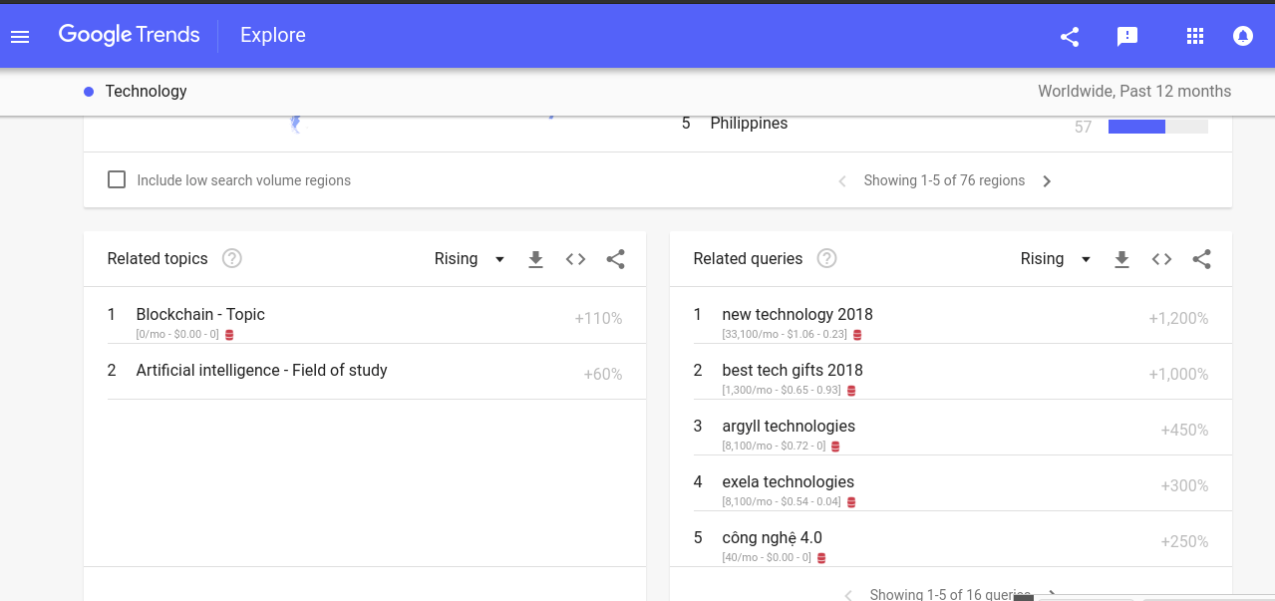Enable Include low search volume regions

point(117,180)
